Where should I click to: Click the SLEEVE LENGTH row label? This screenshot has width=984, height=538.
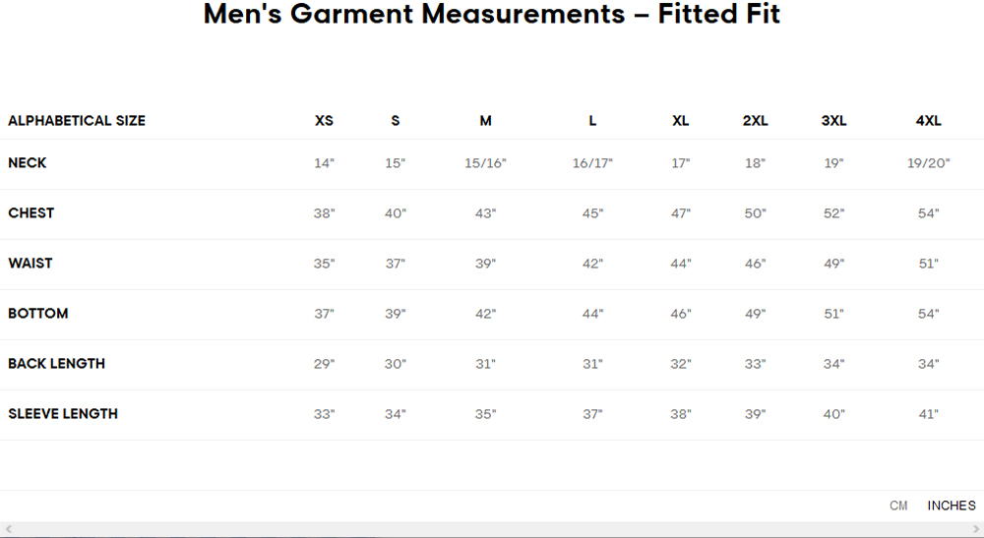tap(63, 414)
